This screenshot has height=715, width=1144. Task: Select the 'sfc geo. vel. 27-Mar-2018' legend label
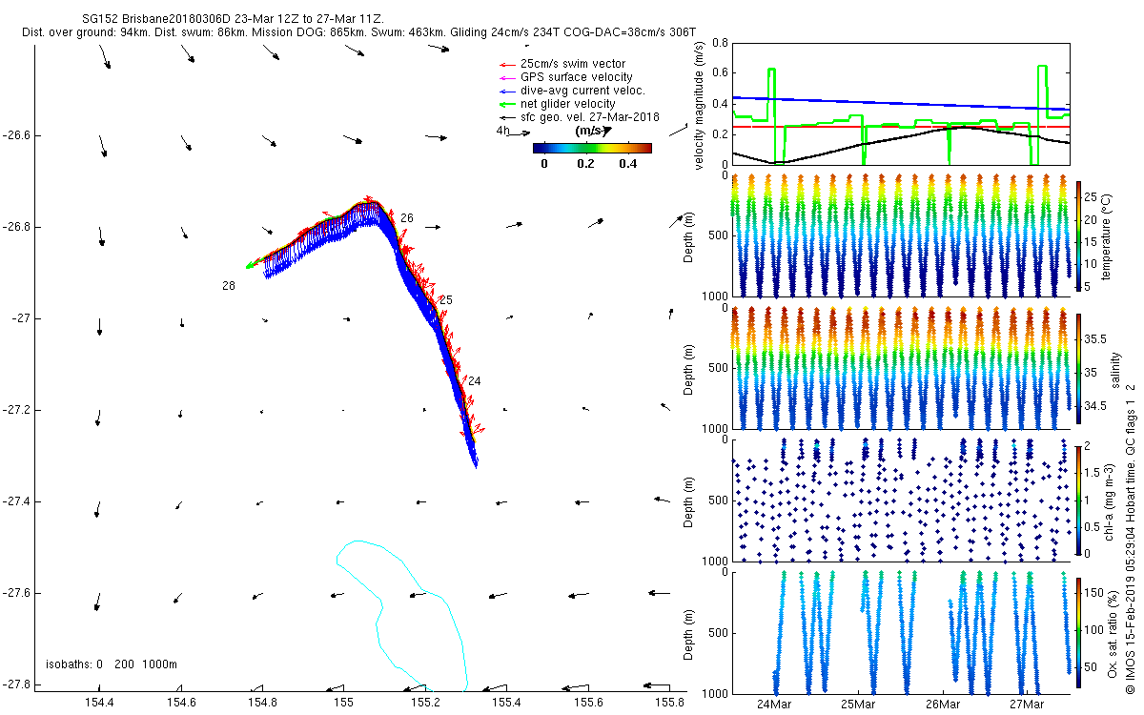pos(591,117)
